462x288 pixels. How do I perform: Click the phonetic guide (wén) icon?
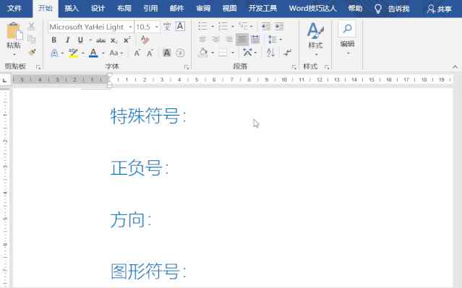click(167, 27)
